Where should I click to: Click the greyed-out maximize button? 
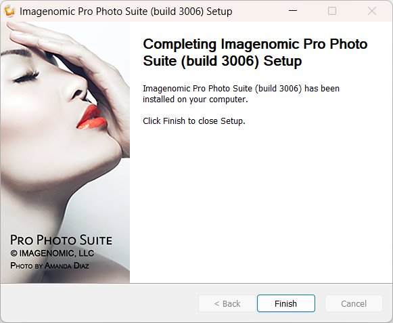[332, 11]
